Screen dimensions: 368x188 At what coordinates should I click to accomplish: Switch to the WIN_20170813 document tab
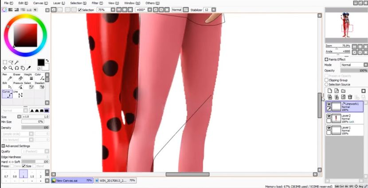point(115,180)
